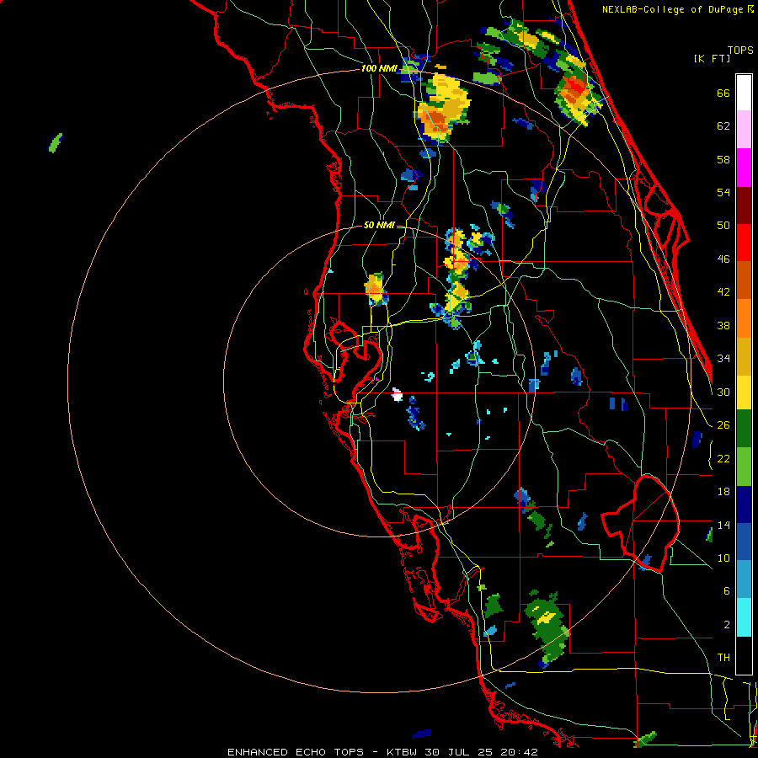Screen dimensions: 758x758
Task: Select the navy blue legend swatch
Action: click(744, 504)
